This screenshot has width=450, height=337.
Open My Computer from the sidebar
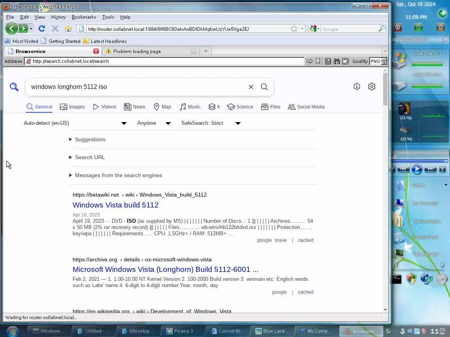(x=425, y=203)
